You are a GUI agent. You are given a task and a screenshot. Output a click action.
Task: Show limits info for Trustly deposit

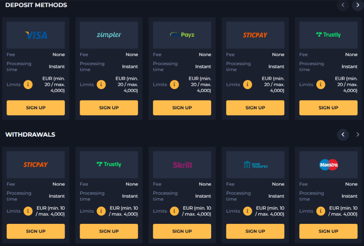321,85
